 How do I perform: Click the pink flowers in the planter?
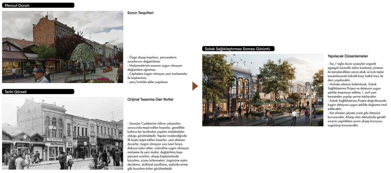pos(102,80)
